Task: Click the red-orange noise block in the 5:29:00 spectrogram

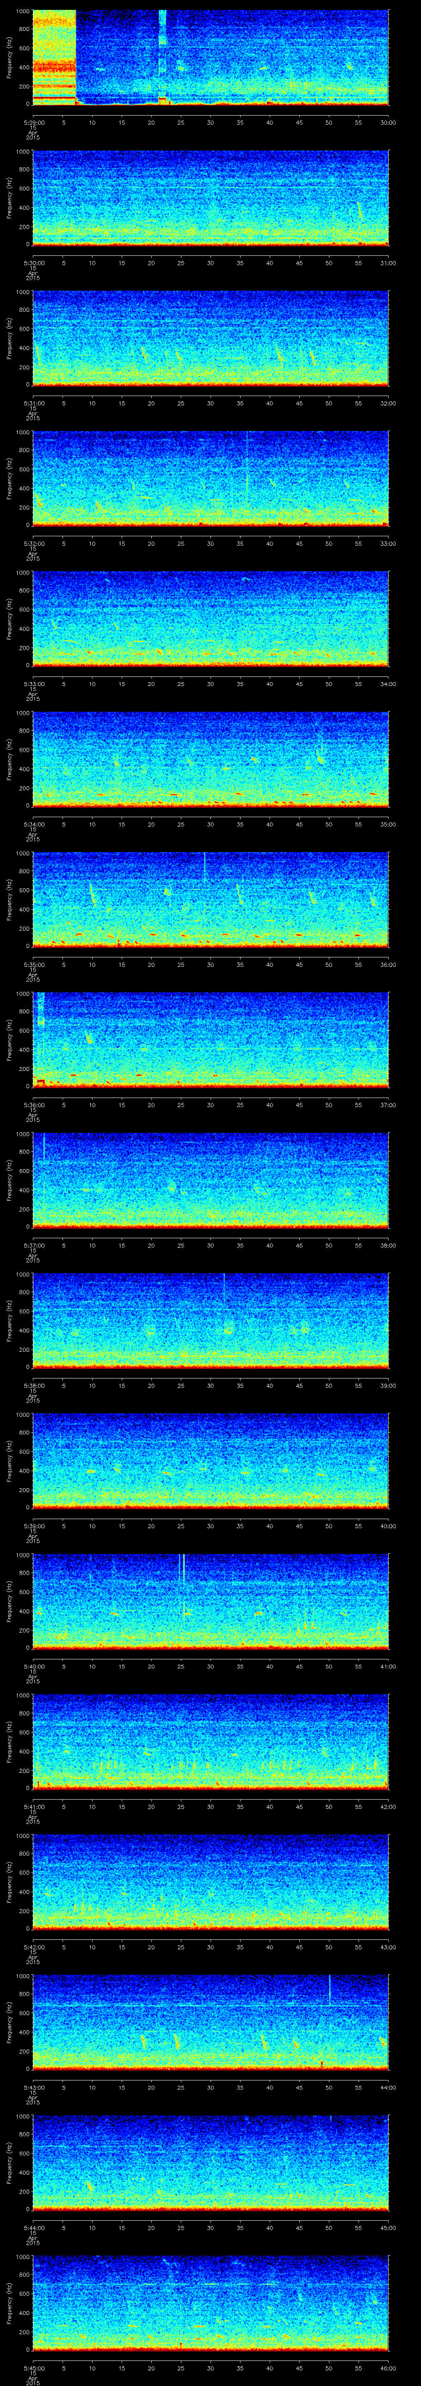Action: click(x=54, y=56)
